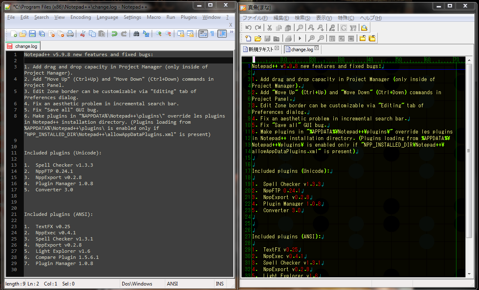Click the Redo arrow in Notepad++ toolbar
Image resolution: width=479 pixels, height=290 pixels.
[x=124, y=34]
